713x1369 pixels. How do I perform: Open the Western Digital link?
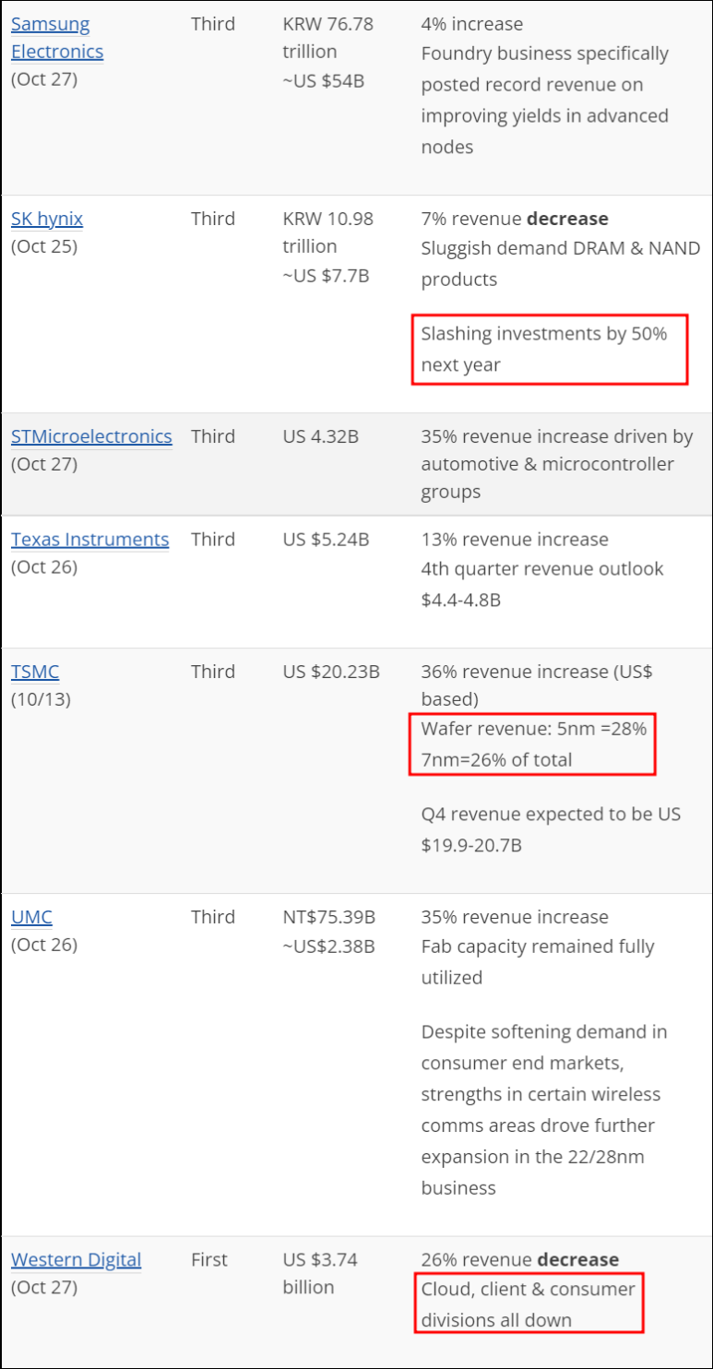(x=77, y=1259)
